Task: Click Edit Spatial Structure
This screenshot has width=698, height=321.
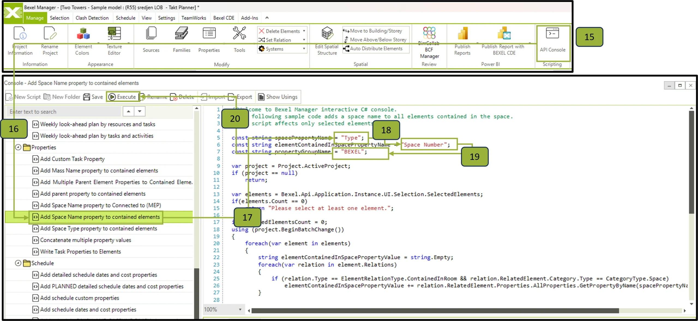Action: (x=327, y=41)
